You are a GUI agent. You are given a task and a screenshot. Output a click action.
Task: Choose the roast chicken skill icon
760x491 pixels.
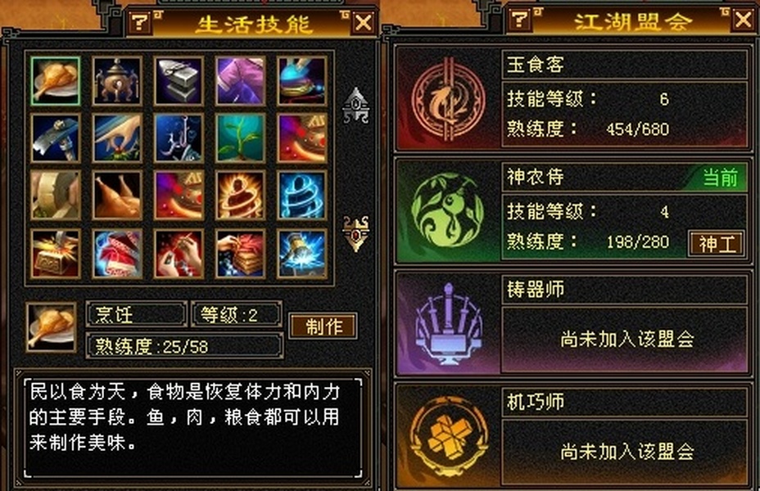point(117,195)
